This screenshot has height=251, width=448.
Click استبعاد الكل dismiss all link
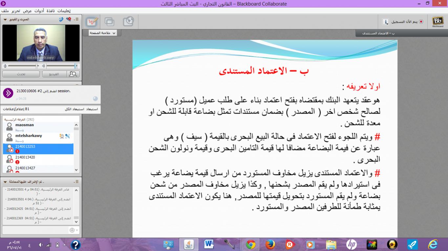click(75, 109)
